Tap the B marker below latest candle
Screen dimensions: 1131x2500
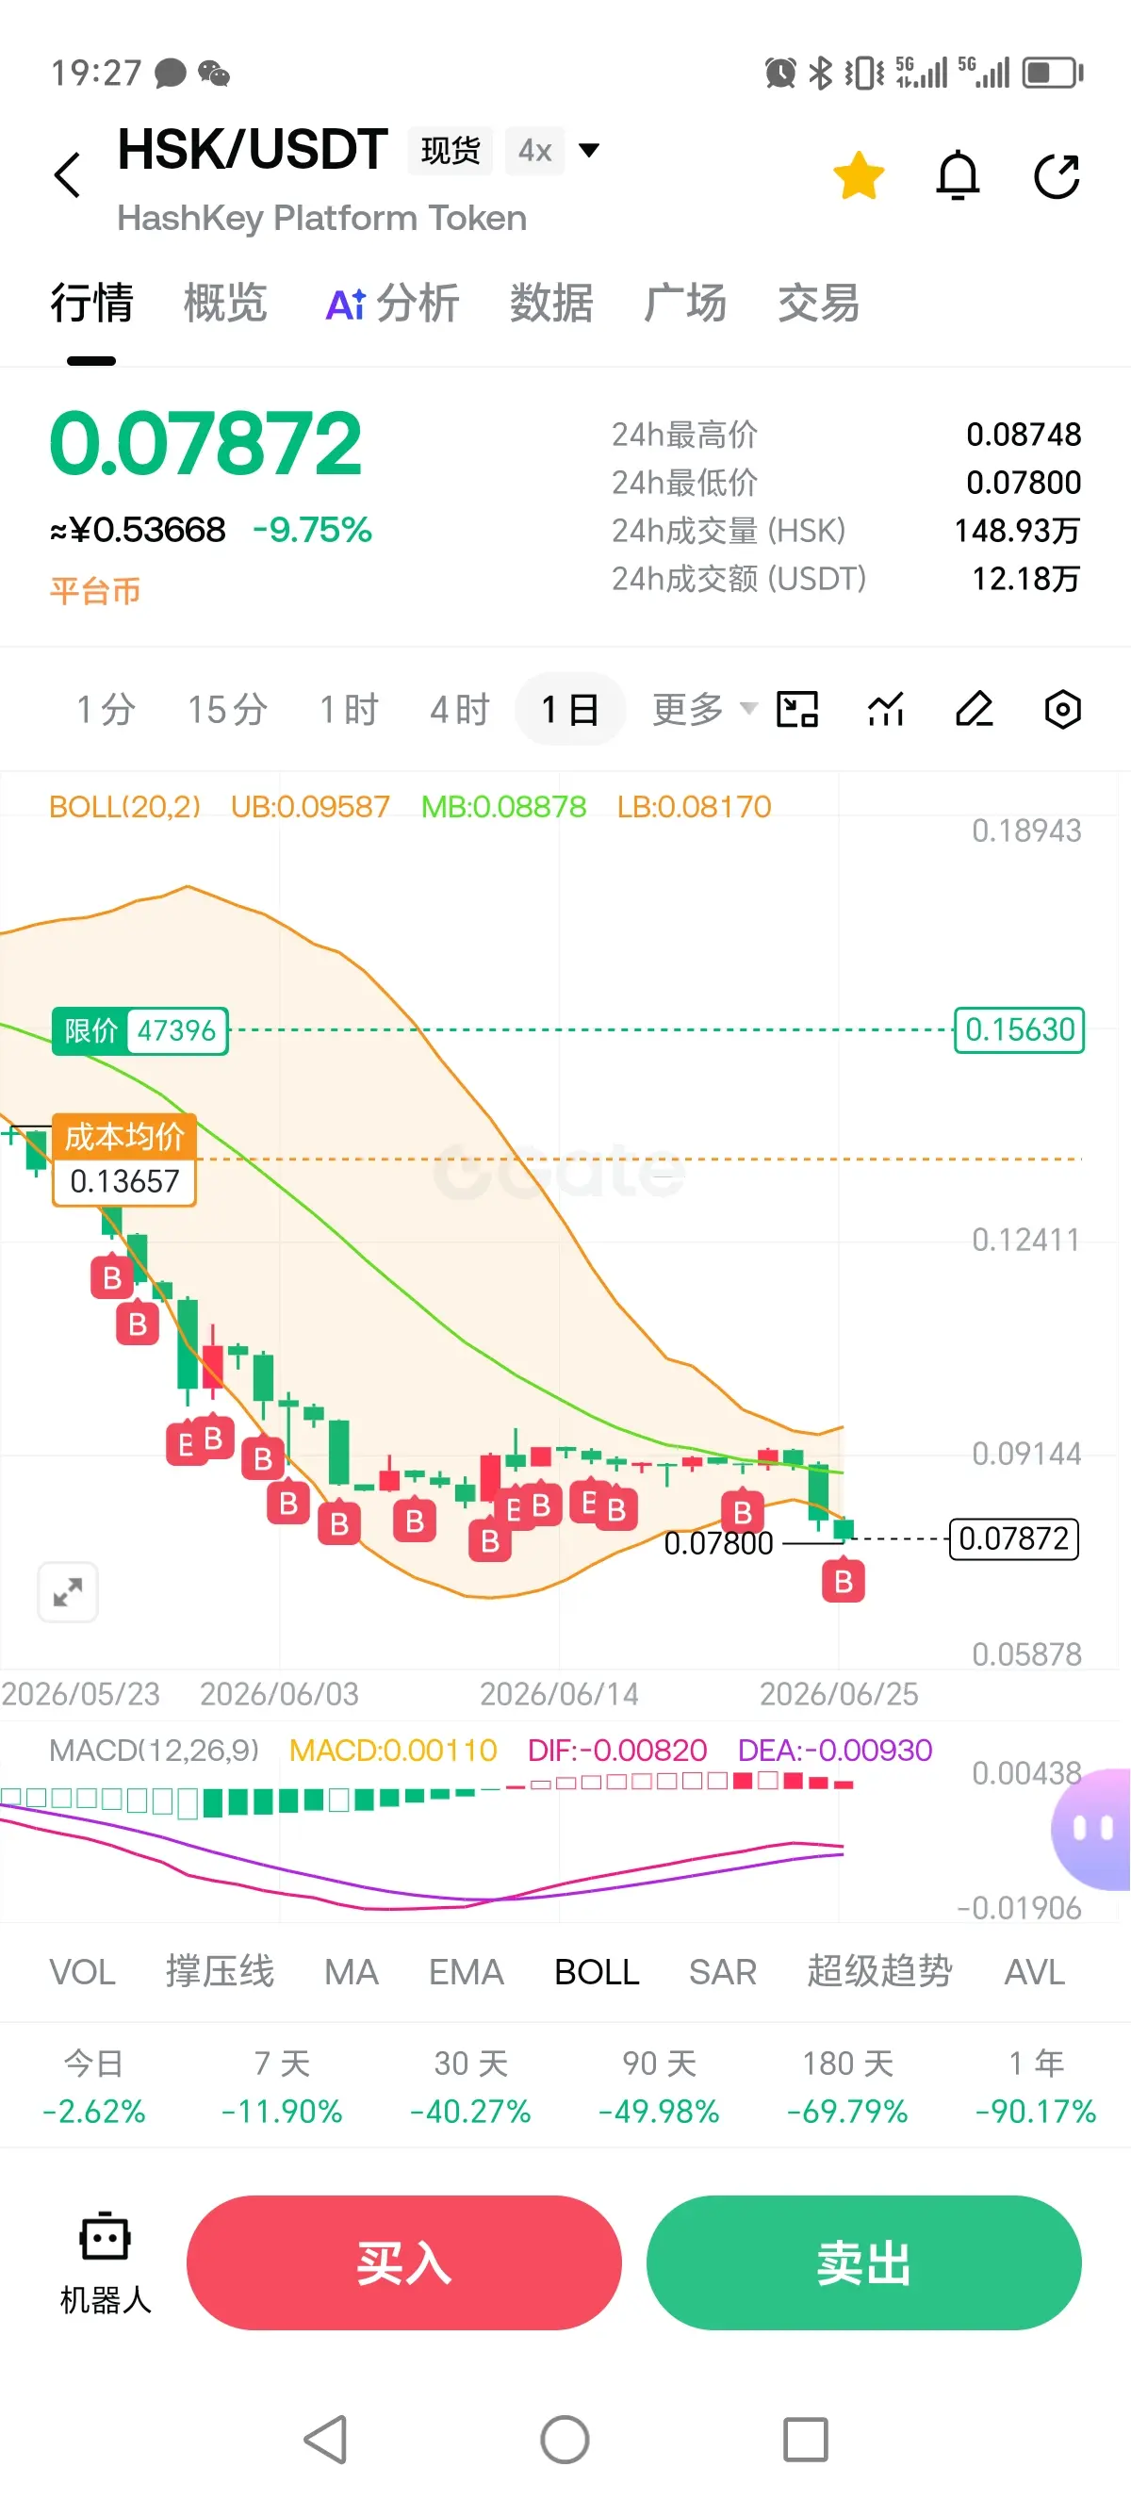843,1580
